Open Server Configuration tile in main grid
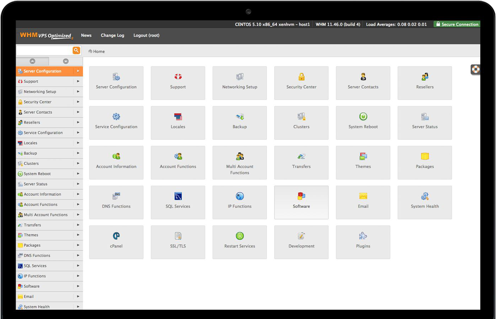Screen dimensions: 496x319 click(116, 83)
